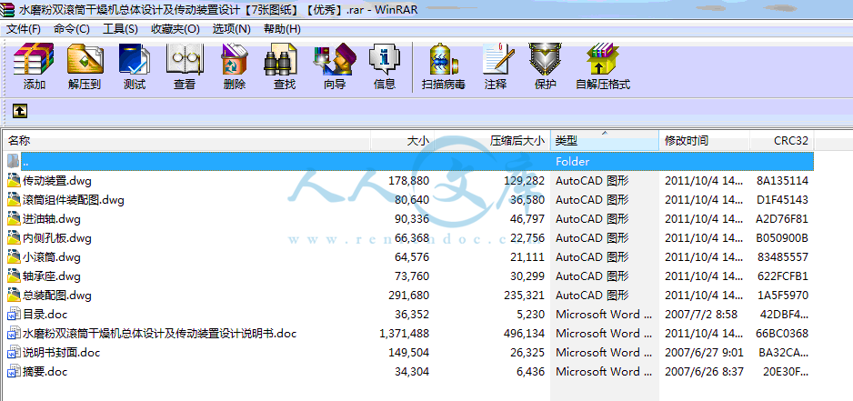The image size is (853, 401).
Task: Select the file name 轴承座.dwg
Action: pyautogui.click(x=52, y=276)
